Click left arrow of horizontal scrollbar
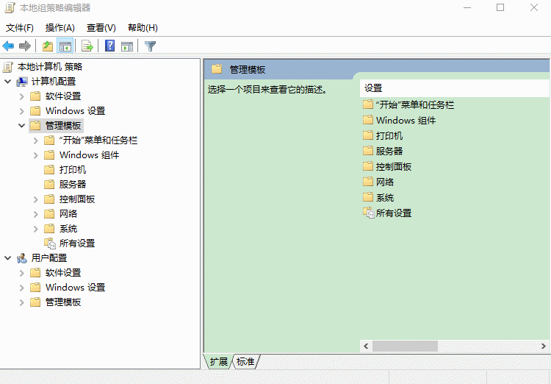 [x=366, y=346]
